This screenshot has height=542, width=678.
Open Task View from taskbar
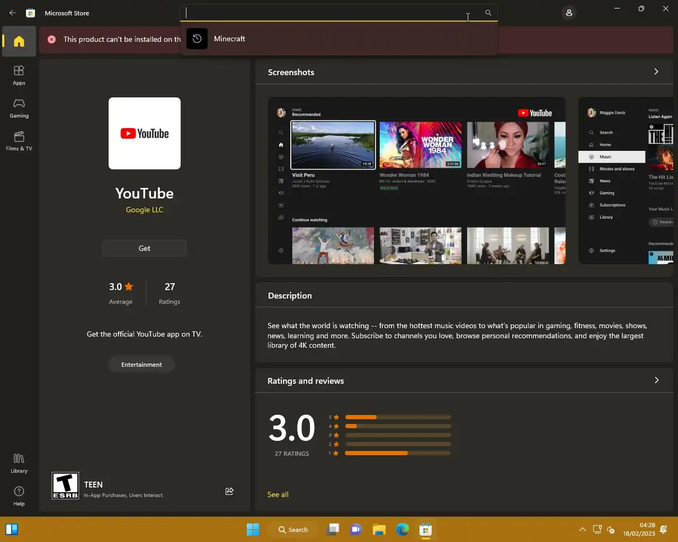[x=333, y=529]
